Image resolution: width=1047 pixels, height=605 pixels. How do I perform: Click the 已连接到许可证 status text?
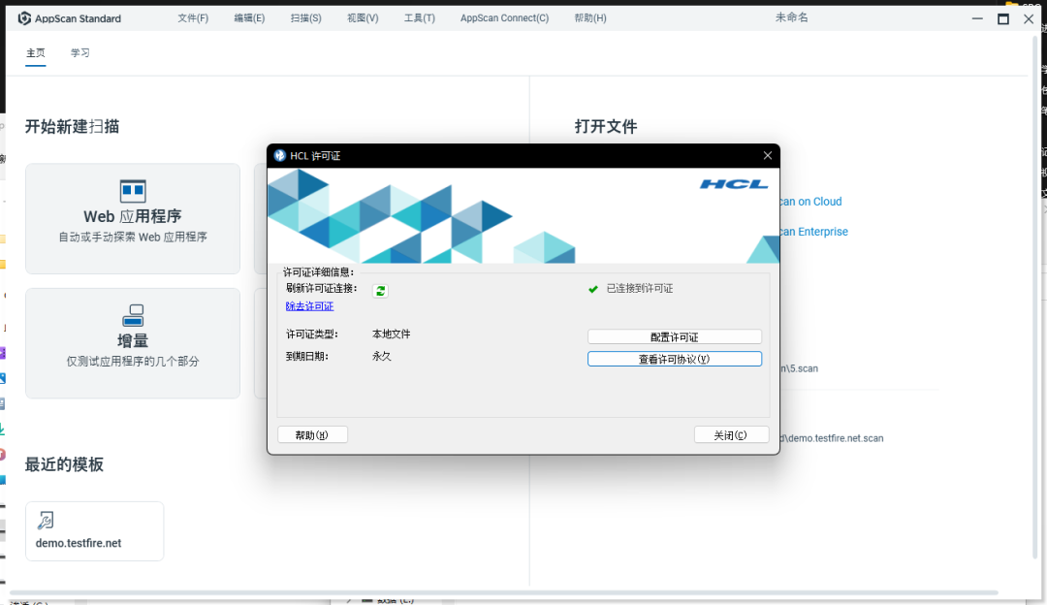[640, 289]
